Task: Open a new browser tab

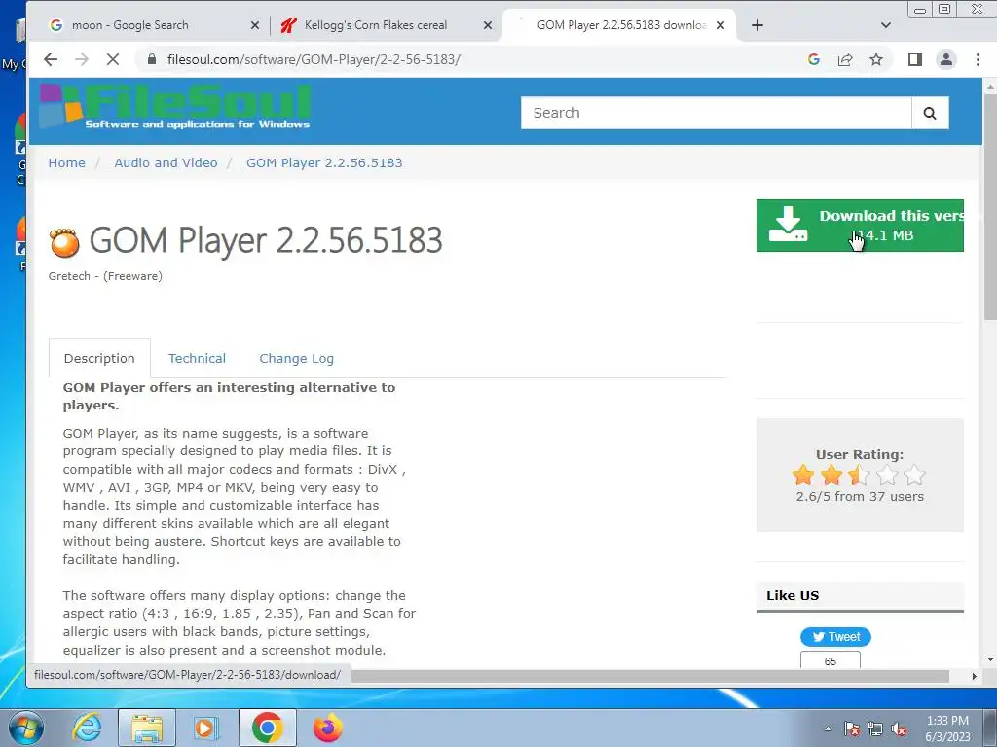Action: [x=757, y=25]
